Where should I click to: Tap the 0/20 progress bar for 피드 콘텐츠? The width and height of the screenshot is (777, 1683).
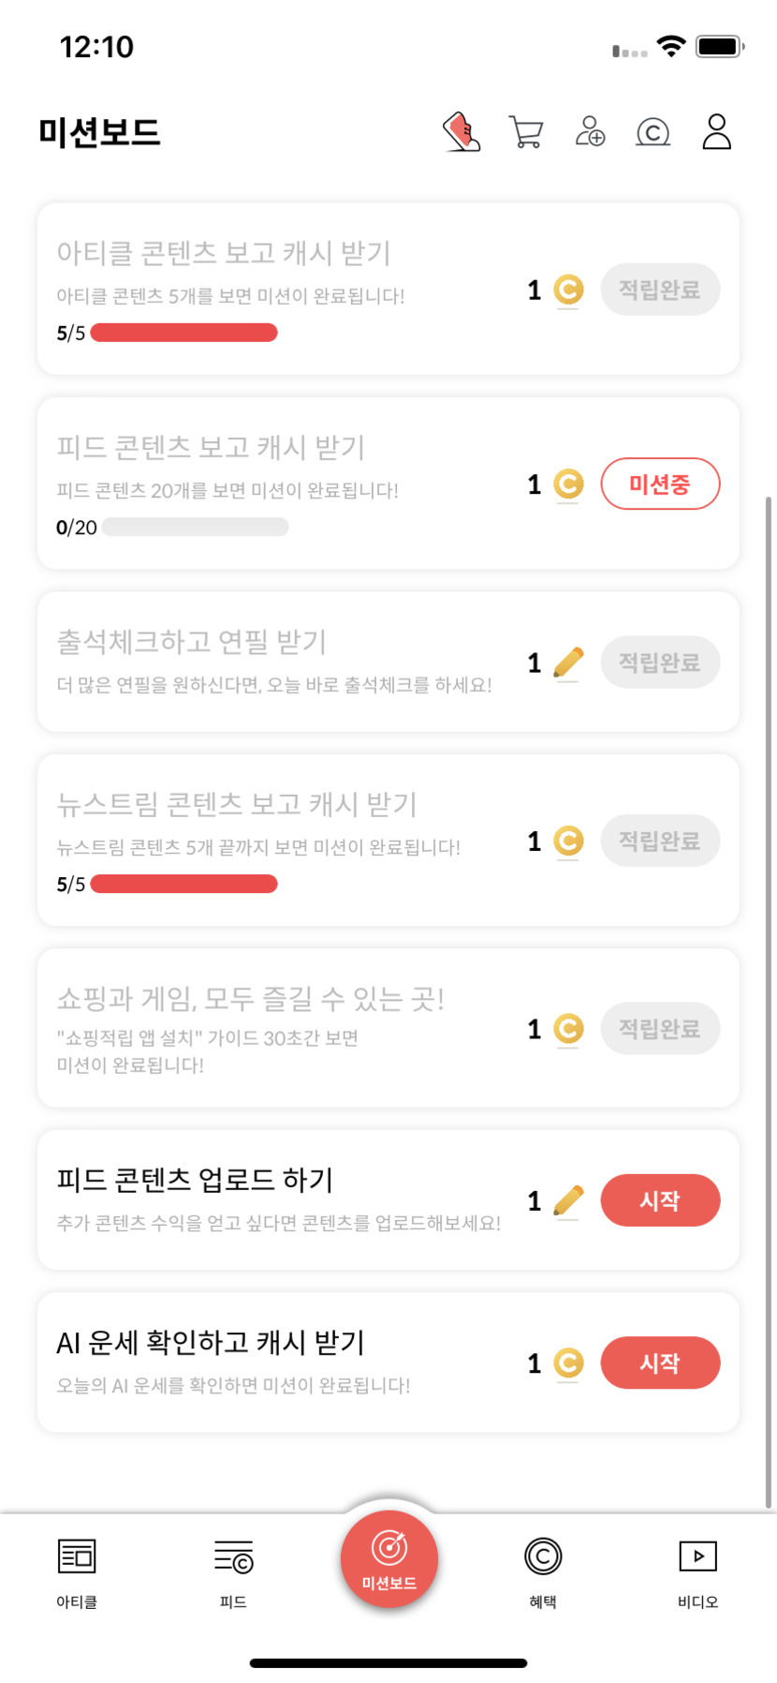pyautogui.click(x=195, y=528)
